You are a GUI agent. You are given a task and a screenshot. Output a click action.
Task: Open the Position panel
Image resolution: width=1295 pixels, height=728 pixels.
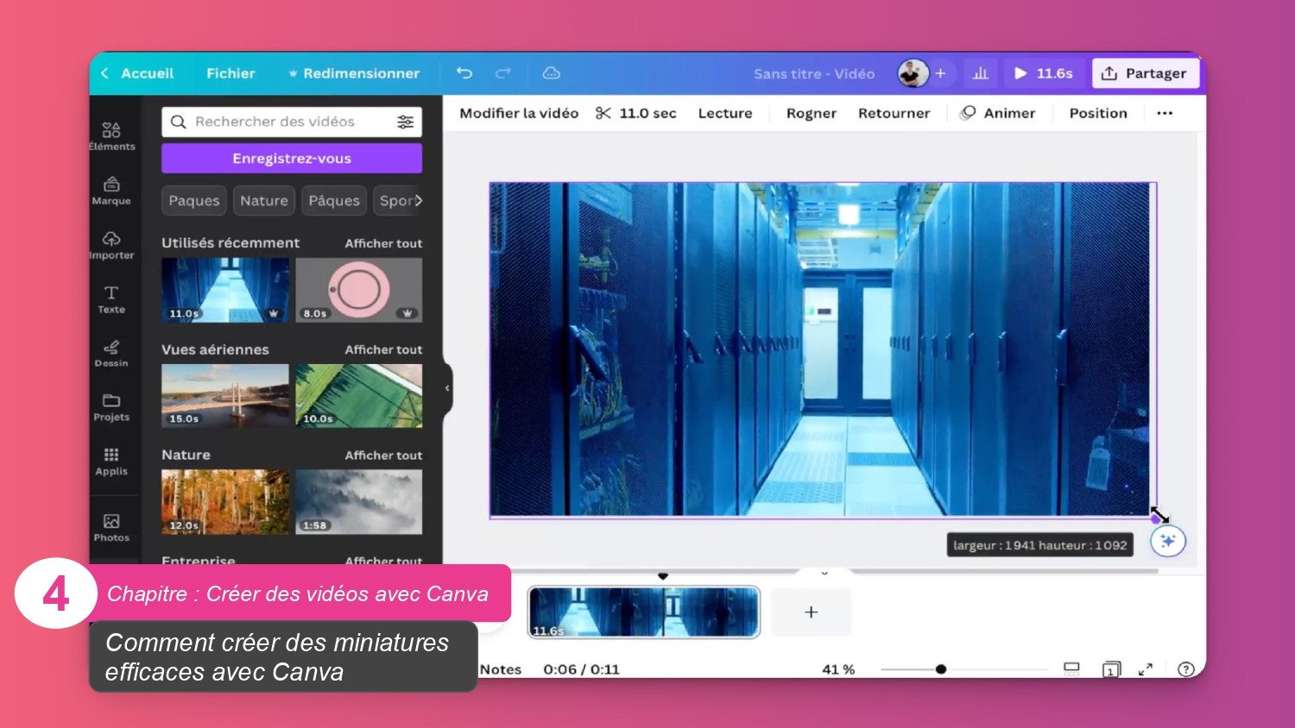[1098, 113]
